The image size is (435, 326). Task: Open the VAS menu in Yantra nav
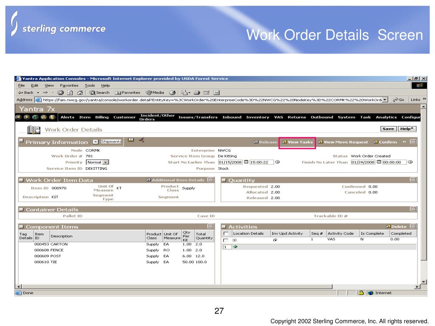click(x=279, y=117)
